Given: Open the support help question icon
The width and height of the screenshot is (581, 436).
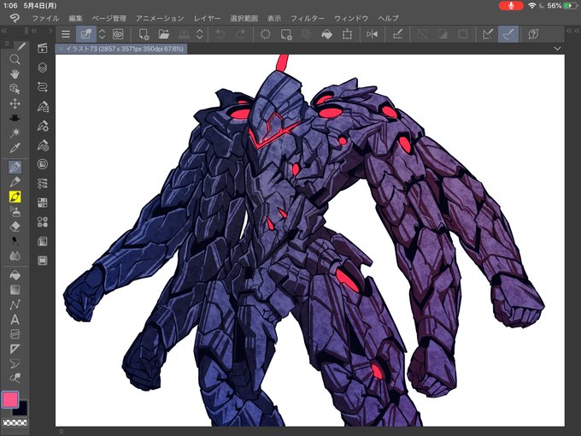Looking at the screenshot, I should click(x=533, y=34).
